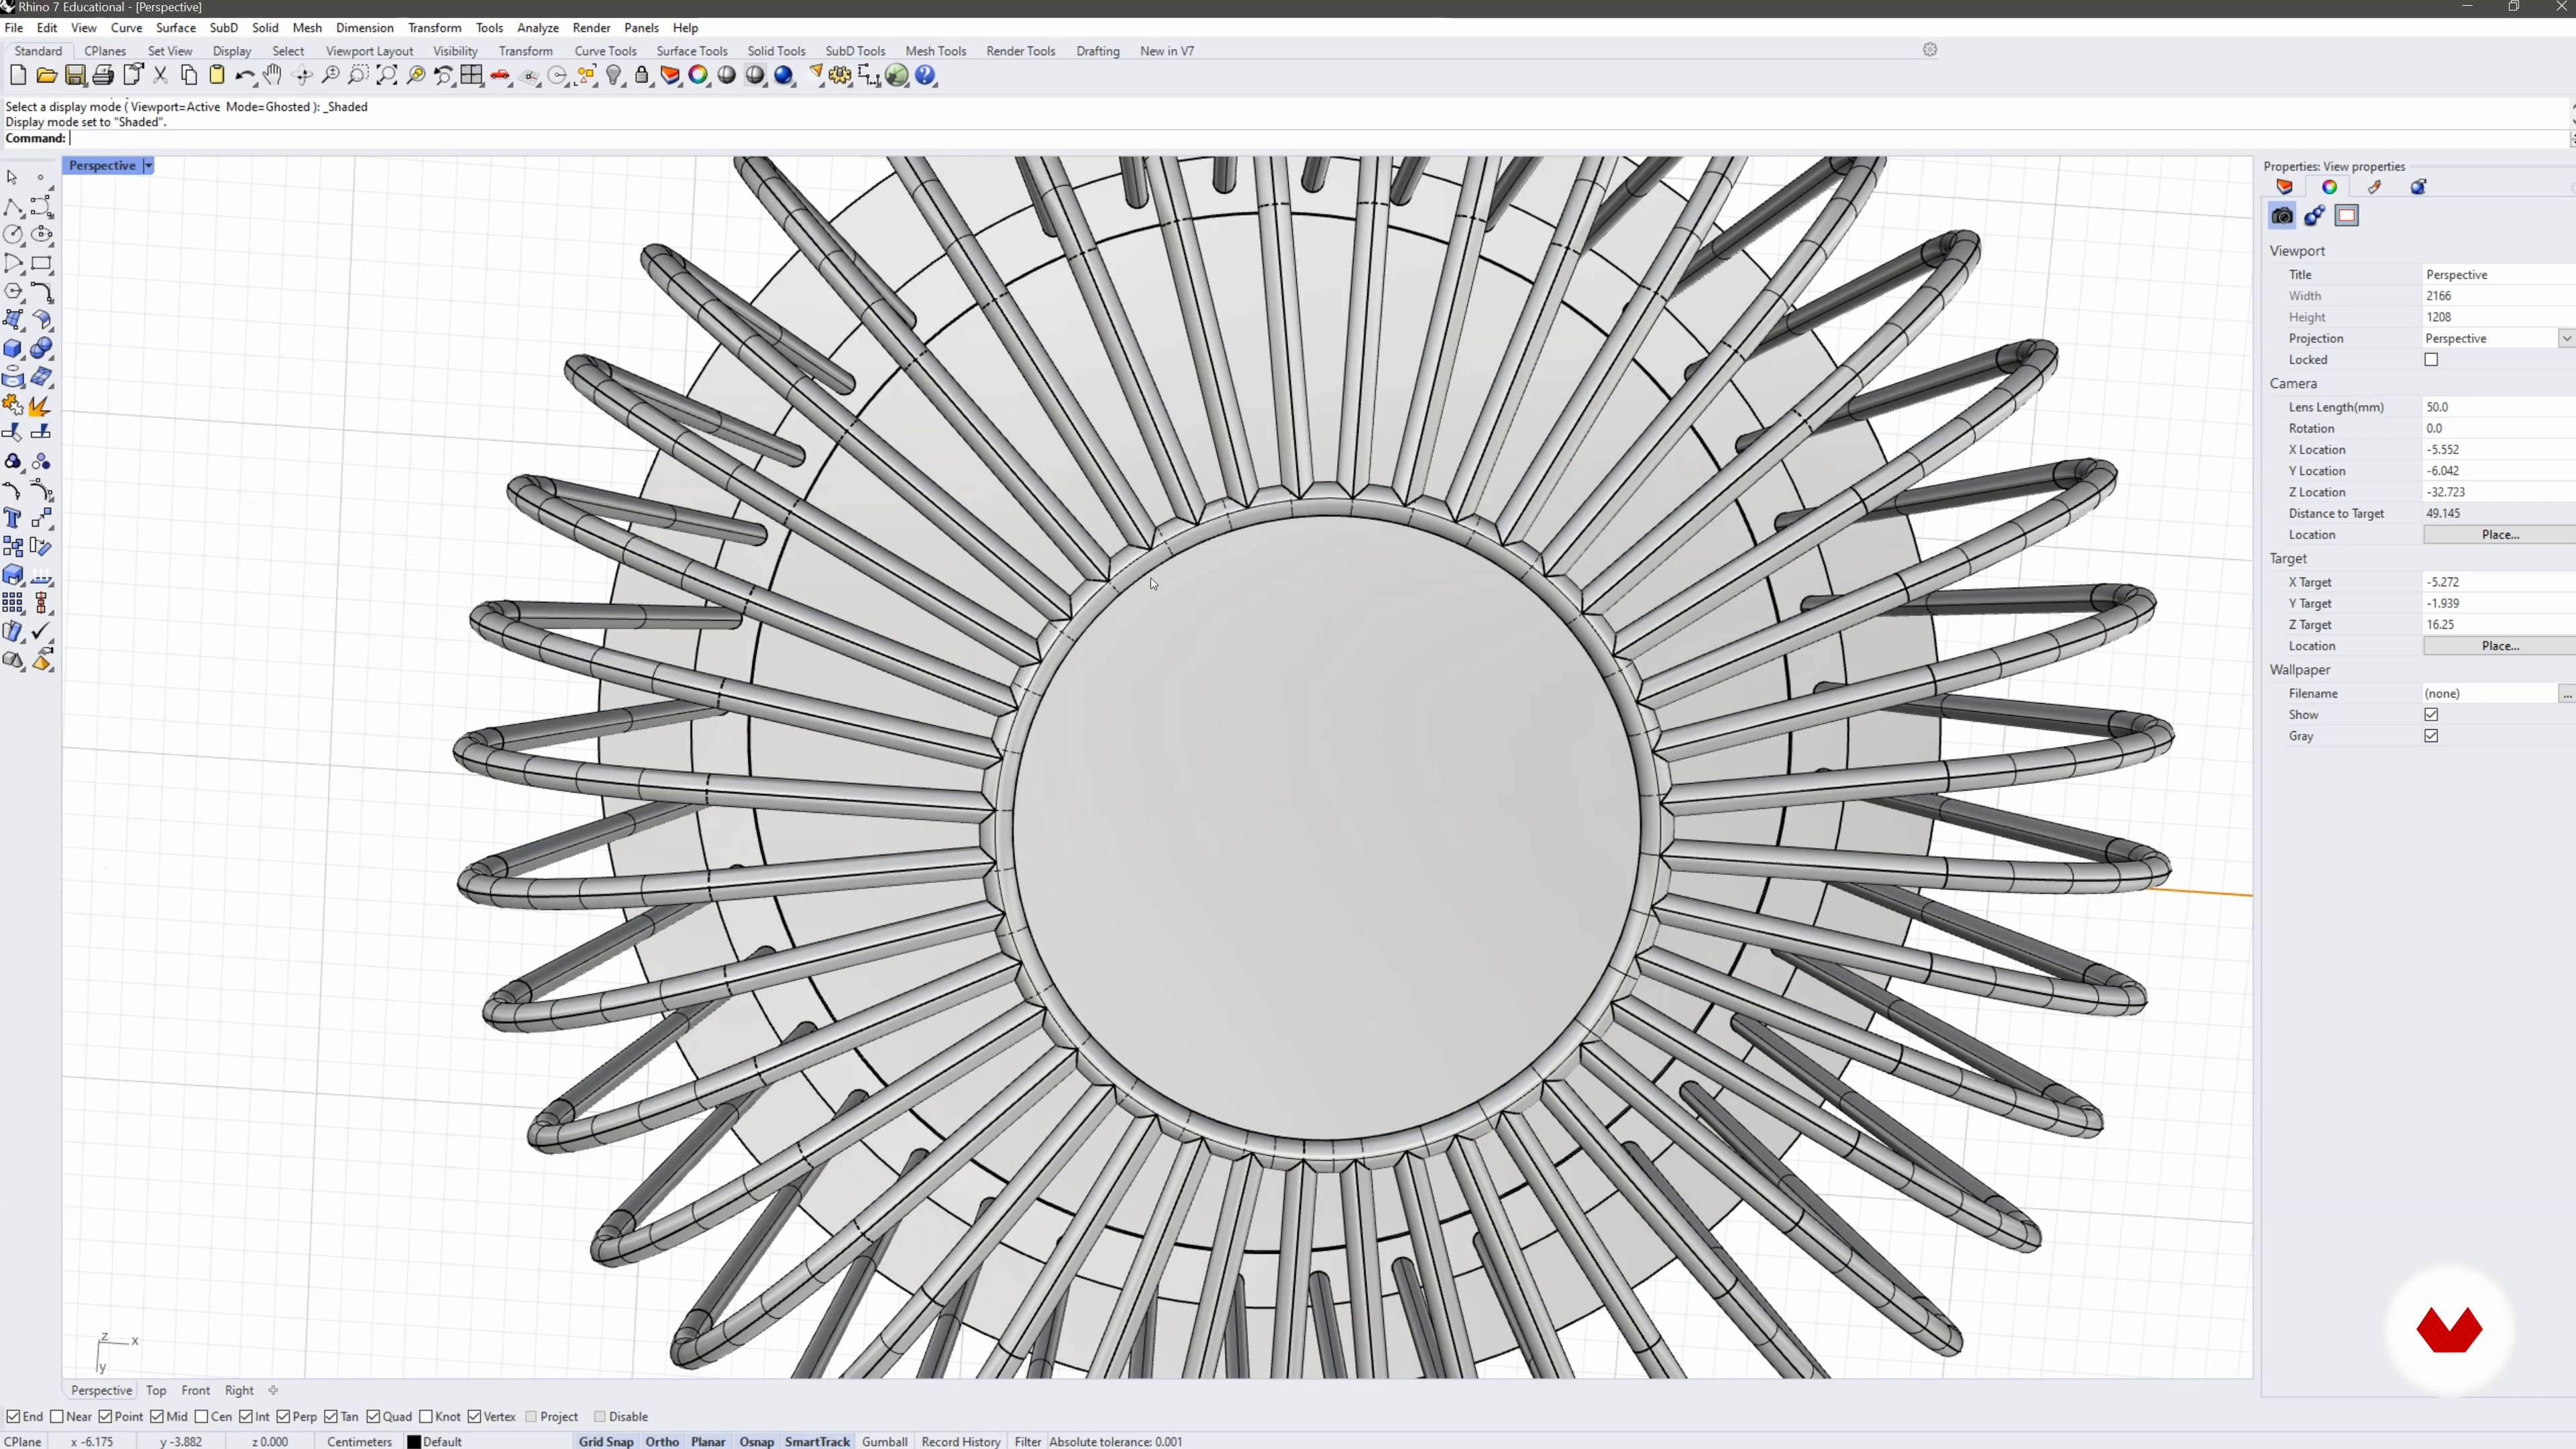Click the Zoom Extents icon
The image size is (2576, 1449).
[387, 75]
